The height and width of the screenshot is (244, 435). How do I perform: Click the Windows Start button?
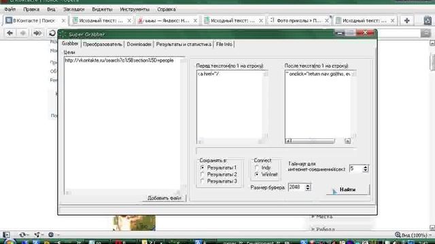[10, 242]
